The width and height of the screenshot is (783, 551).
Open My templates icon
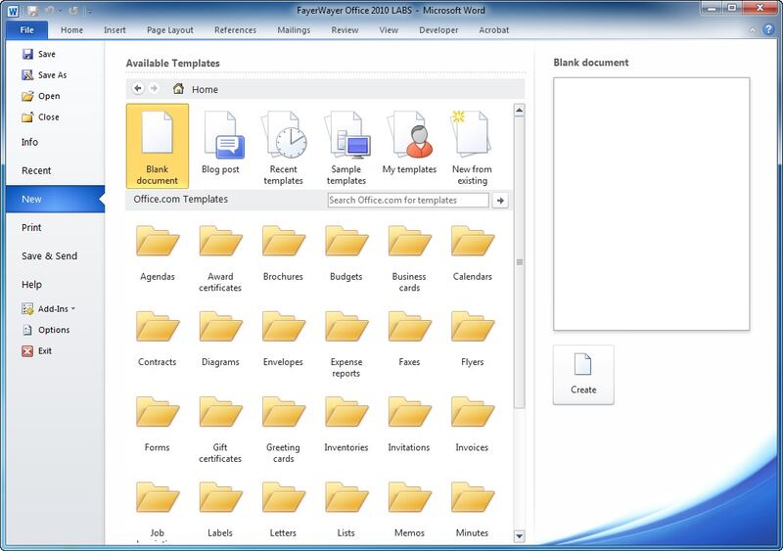point(409,137)
